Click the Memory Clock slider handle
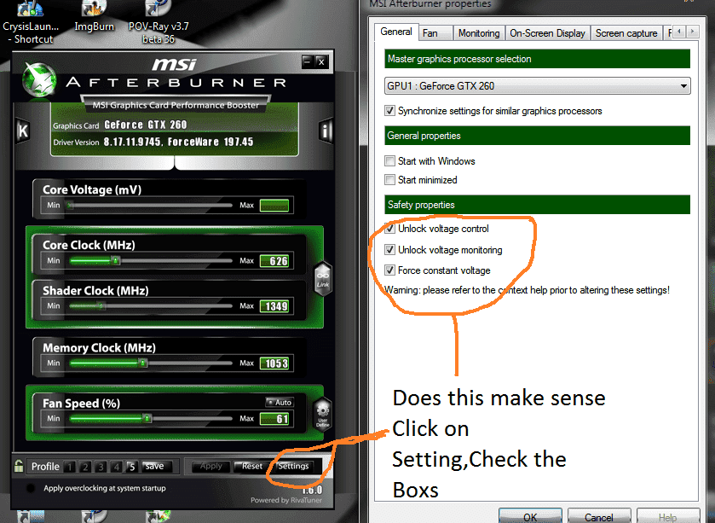 click(x=143, y=363)
